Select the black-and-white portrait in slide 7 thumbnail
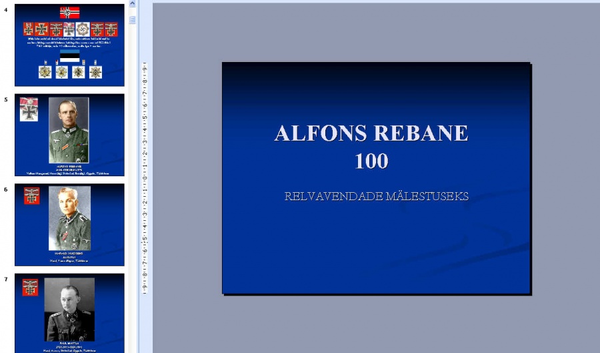The height and width of the screenshot is (353, 600). pos(69,309)
